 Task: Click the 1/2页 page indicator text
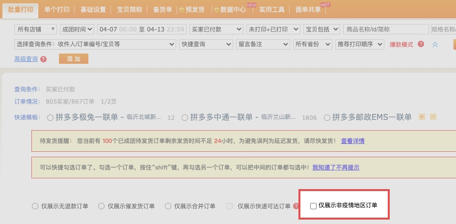[x=109, y=102]
